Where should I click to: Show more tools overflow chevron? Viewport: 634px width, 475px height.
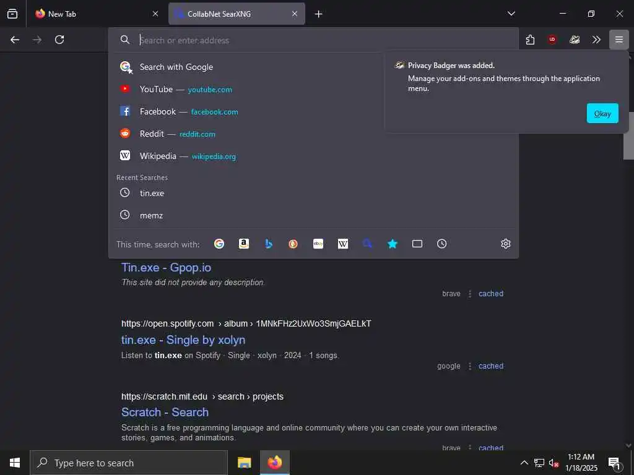[x=596, y=40]
